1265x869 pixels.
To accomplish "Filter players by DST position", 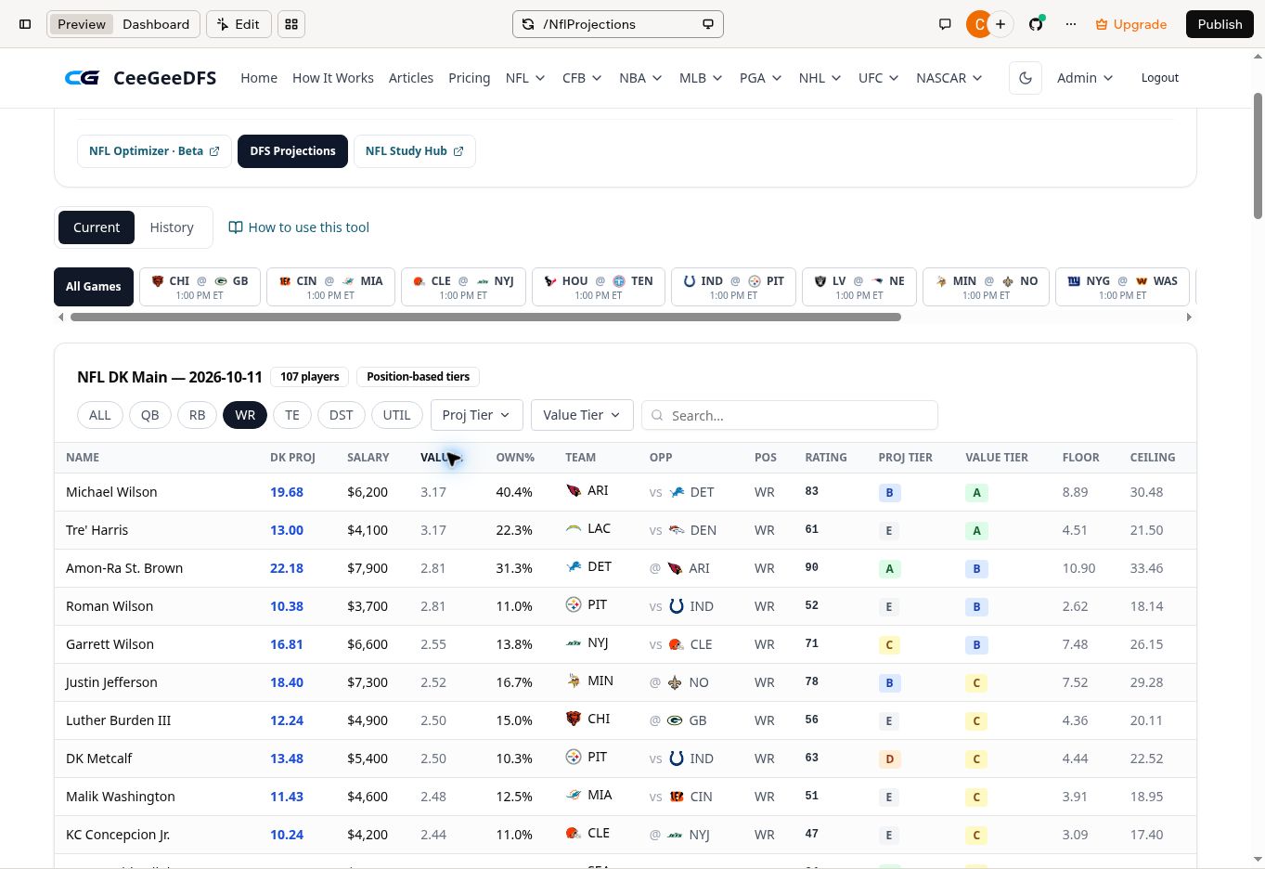I will tap(341, 415).
